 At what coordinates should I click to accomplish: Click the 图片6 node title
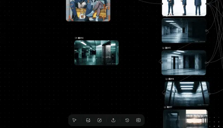click(171, 79)
